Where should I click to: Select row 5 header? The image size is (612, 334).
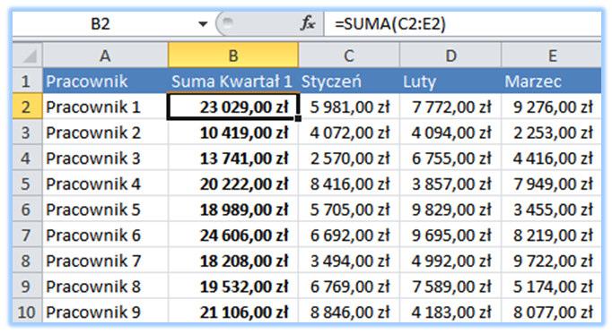click(x=28, y=184)
